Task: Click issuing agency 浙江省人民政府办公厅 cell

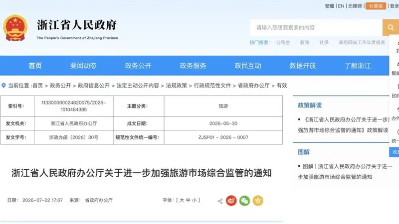Action: (74, 123)
